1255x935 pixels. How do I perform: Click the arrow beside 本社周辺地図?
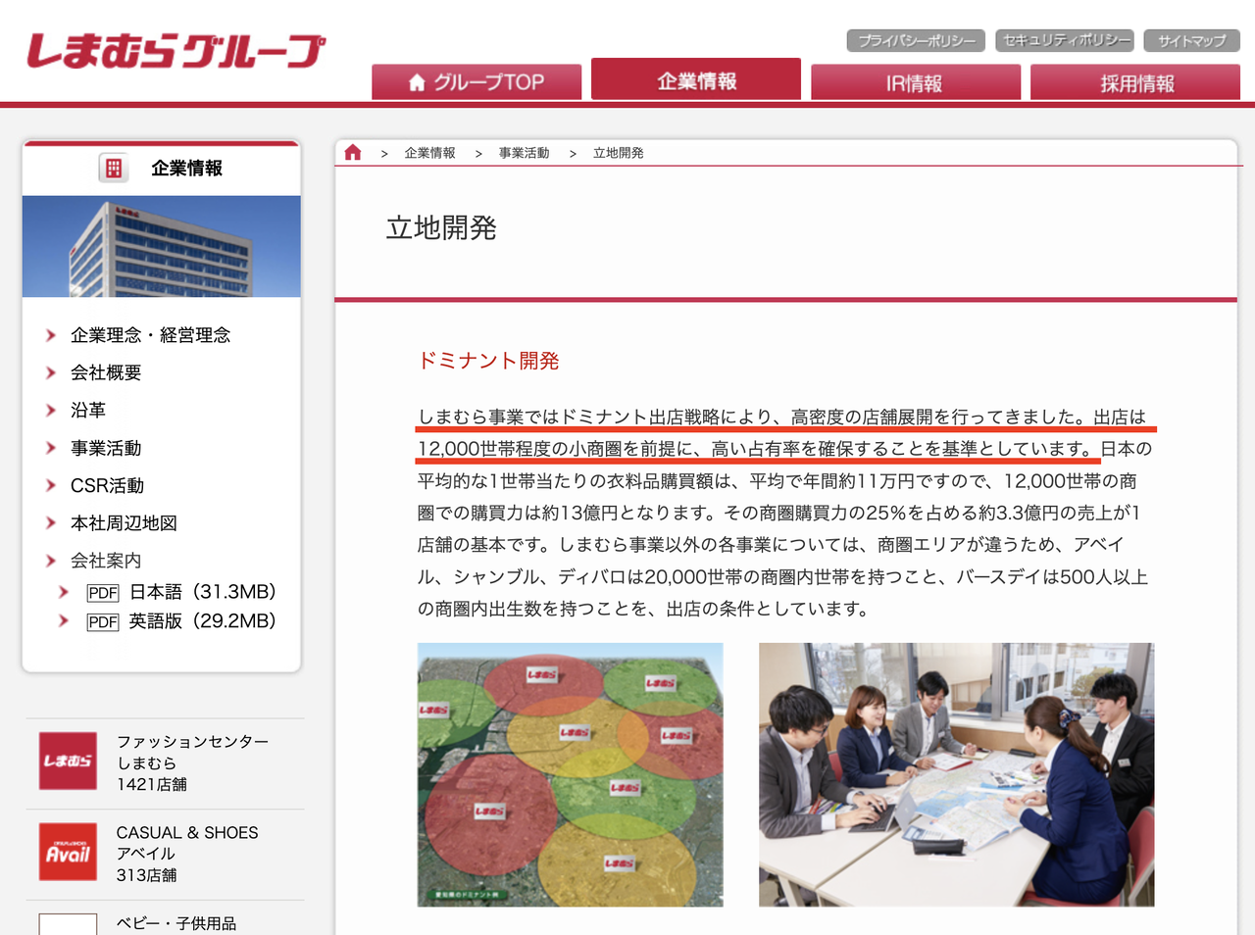[x=51, y=523]
